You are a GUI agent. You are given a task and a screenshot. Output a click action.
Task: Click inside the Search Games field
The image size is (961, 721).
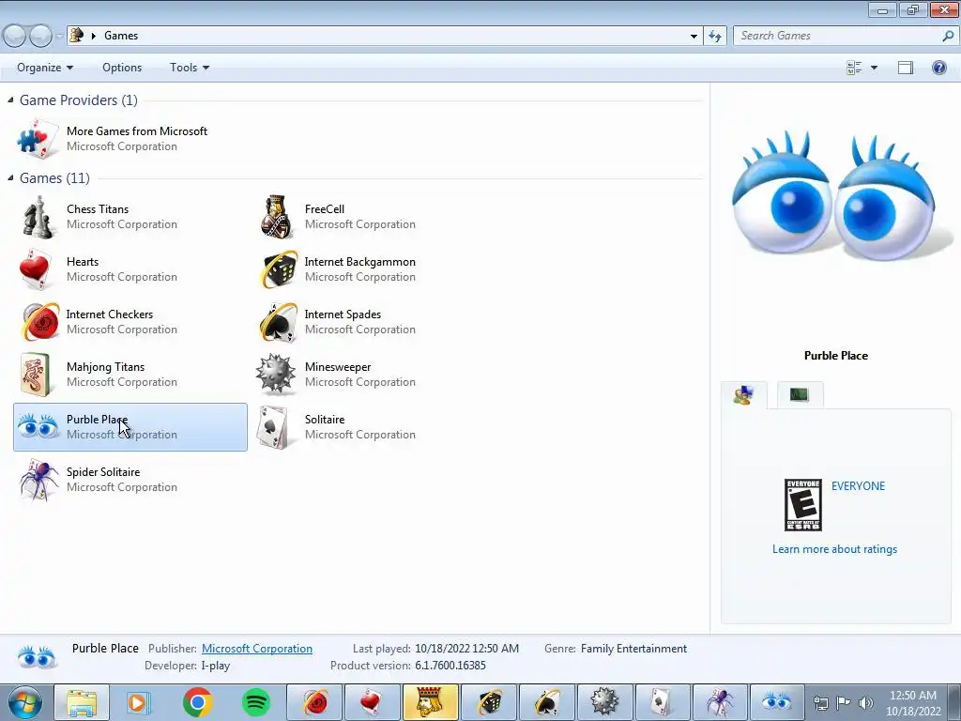tap(836, 36)
